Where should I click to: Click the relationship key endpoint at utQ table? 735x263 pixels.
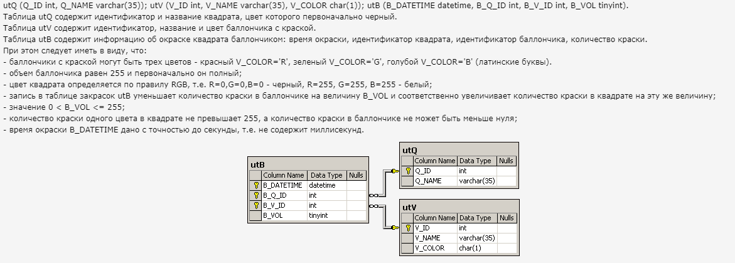click(395, 171)
